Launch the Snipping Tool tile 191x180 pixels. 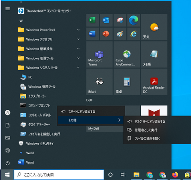(x=120, y=20)
